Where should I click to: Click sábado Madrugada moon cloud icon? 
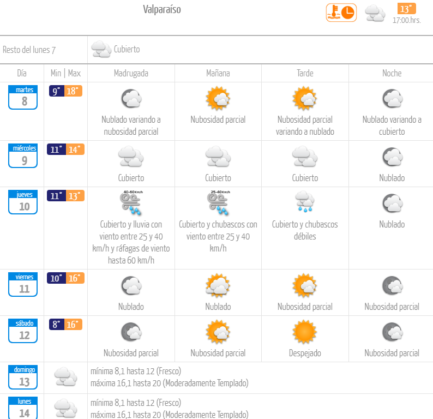(131, 332)
